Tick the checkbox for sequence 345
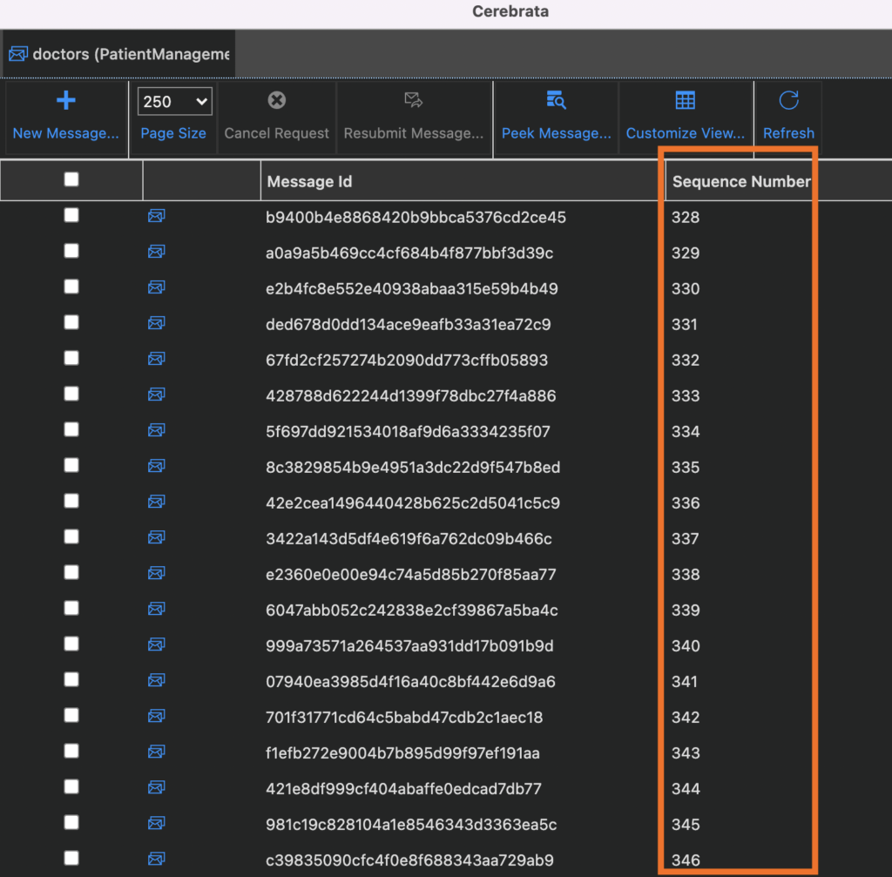The image size is (892, 877). [x=71, y=822]
